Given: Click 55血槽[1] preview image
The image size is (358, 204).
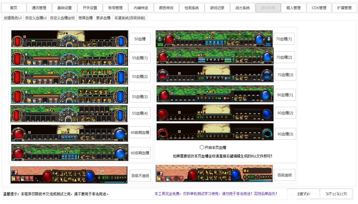Looking at the screenshot, I should point(70,57).
